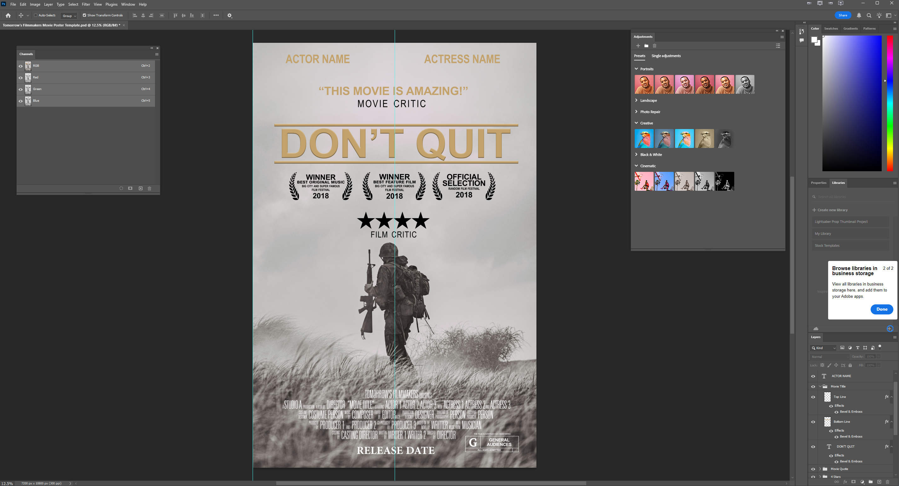
Task: Switch to Single adjustments tab
Action: click(666, 56)
